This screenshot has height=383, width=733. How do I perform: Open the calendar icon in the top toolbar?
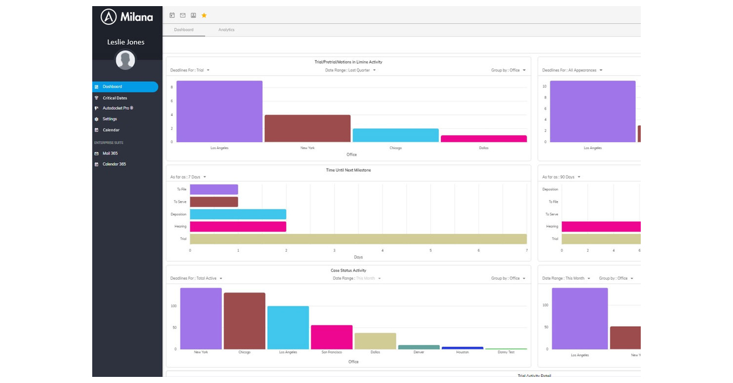pyautogui.click(x=172, y=15)
